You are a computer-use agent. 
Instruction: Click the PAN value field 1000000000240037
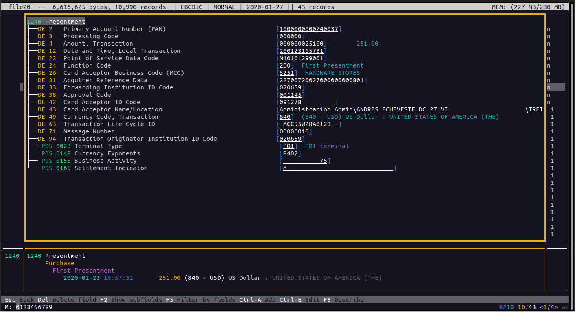308,29
